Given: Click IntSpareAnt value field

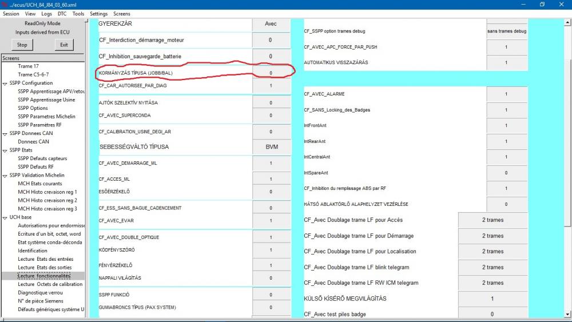Looking at the screenshot, I should pos(507,173).
